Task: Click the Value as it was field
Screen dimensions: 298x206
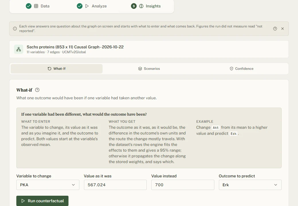Action: (115, 185)
